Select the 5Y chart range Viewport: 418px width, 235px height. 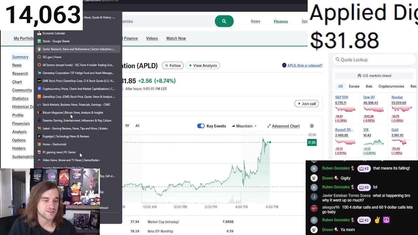(x=127, y=126)
